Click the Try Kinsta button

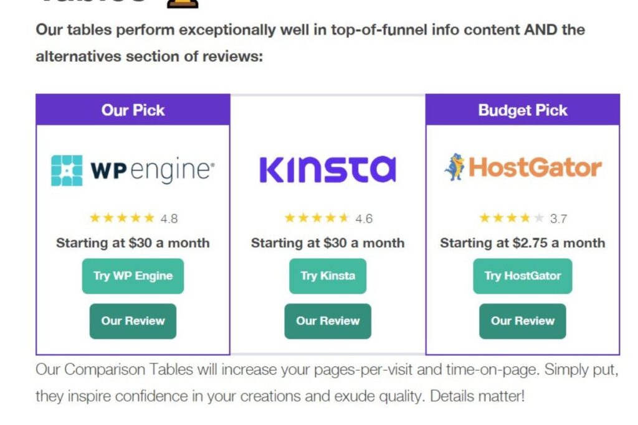[328, 276]
